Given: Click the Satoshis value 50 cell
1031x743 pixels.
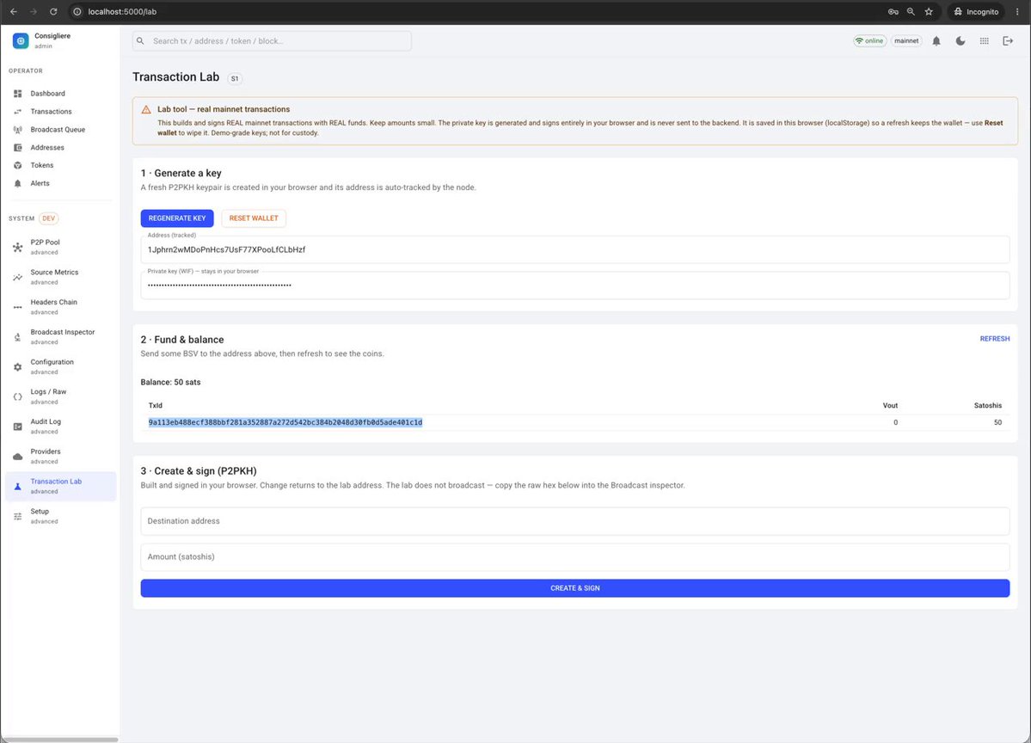Looking at the screenshot, I should 997,422.
